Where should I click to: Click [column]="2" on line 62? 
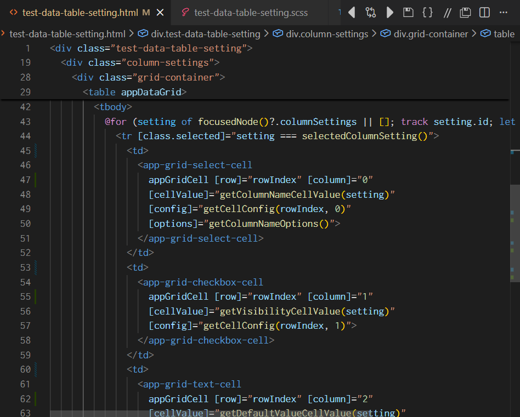[x=340, y=399]
